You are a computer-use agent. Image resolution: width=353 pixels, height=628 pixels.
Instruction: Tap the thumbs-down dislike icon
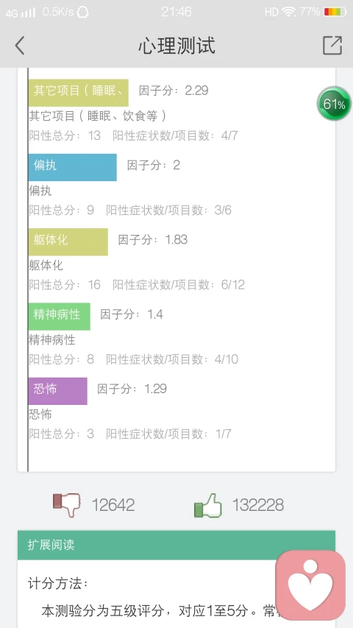pyautogui.click(x=67, y=504)
